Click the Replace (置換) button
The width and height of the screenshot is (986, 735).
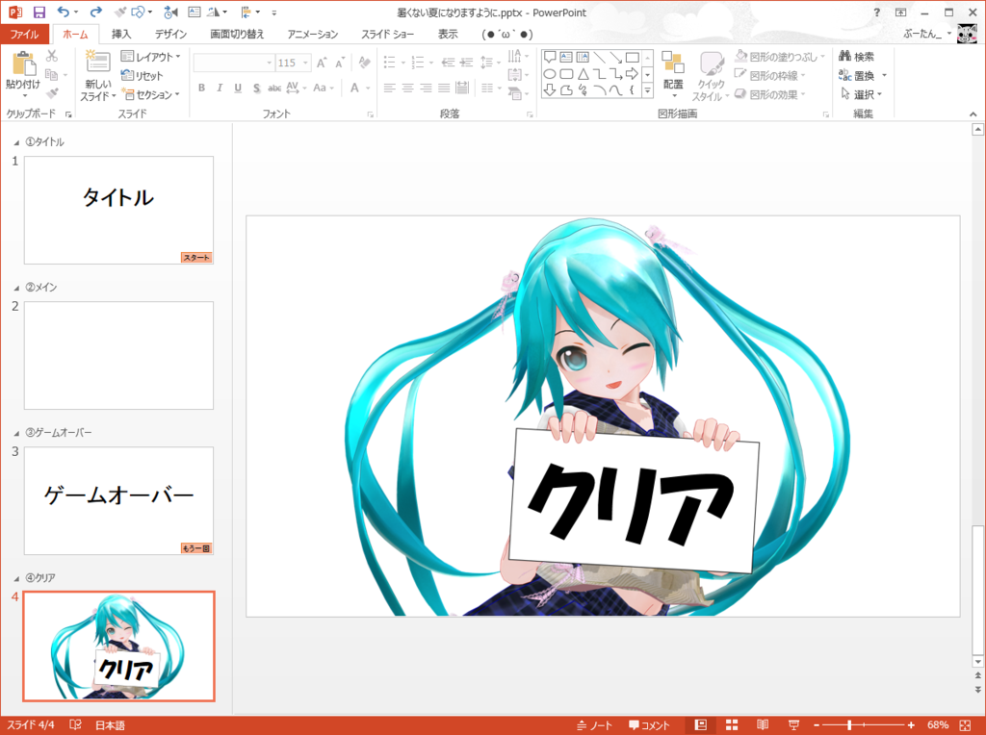[x=856, y=75]
